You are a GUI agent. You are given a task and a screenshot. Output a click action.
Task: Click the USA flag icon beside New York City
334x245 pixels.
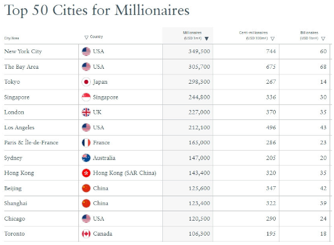coord(86,51)
